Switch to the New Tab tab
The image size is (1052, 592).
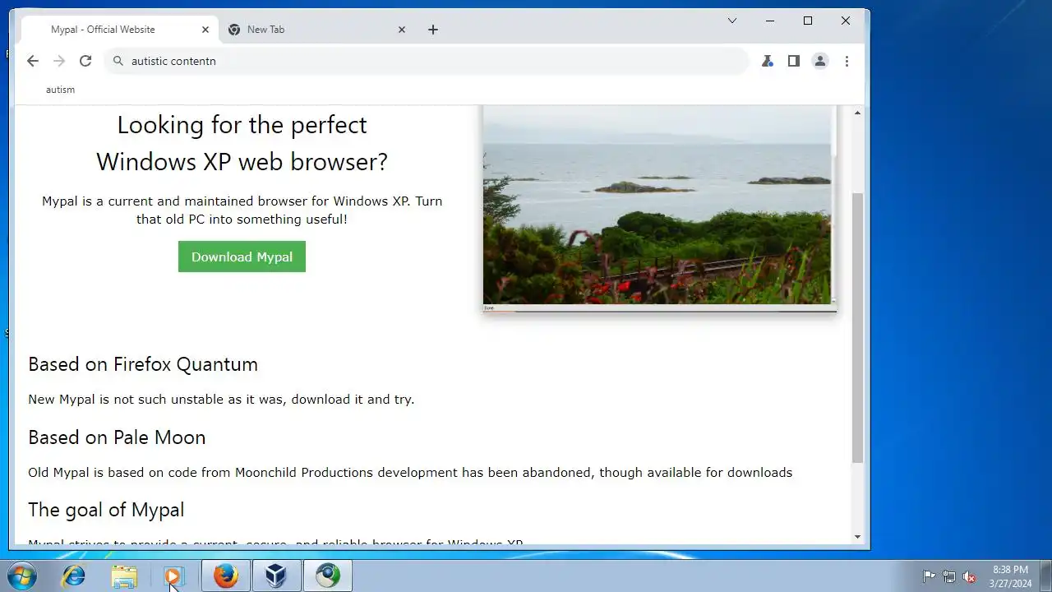pyautogui.click(x=316, y=30)
